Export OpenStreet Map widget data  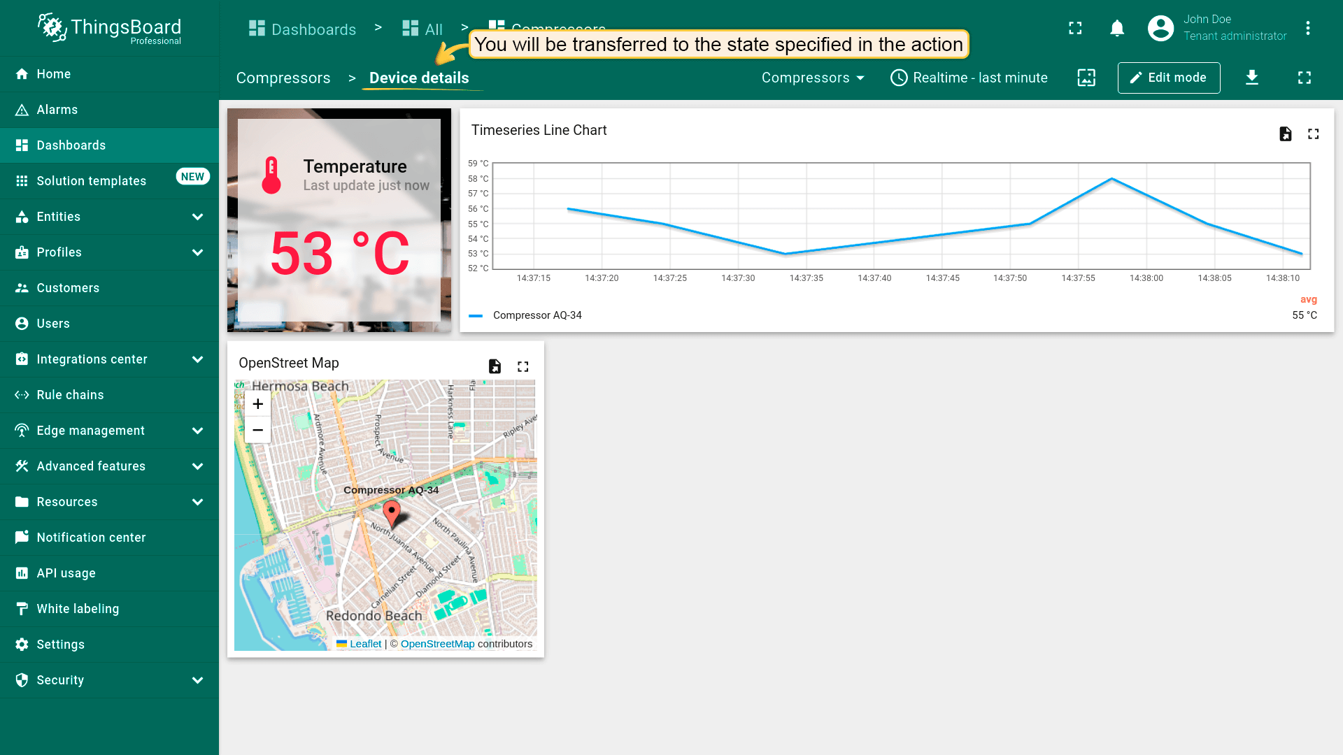point(495,366)
